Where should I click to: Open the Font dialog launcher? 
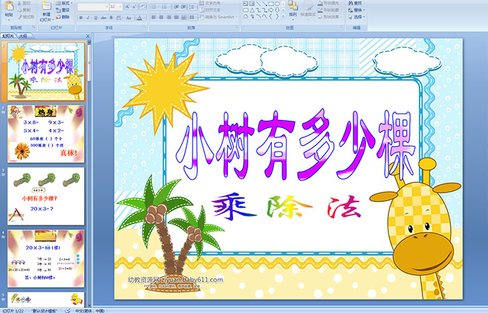145,27
